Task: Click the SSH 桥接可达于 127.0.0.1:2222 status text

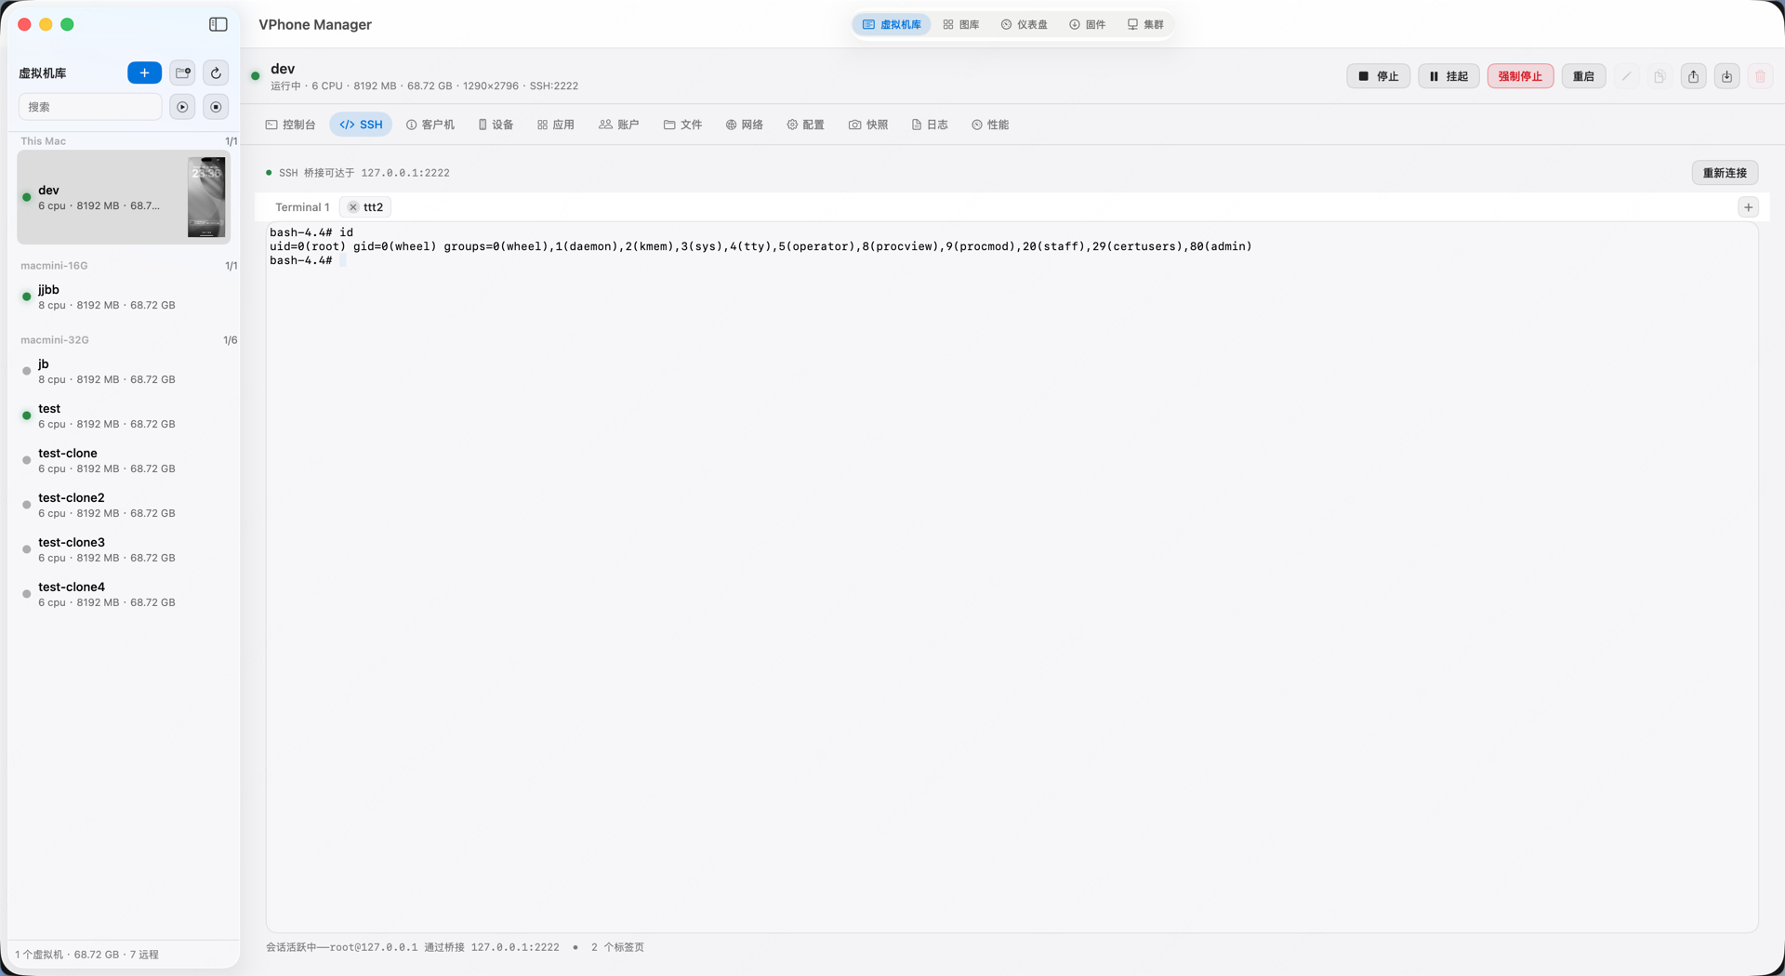Action: [x=364, y=173]
